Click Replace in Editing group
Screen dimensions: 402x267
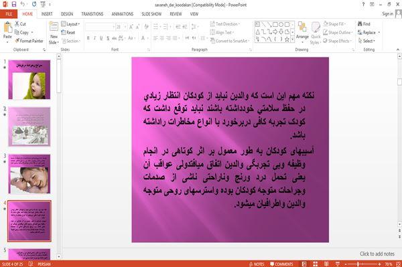pyautogui.click(x=368, y=33)
